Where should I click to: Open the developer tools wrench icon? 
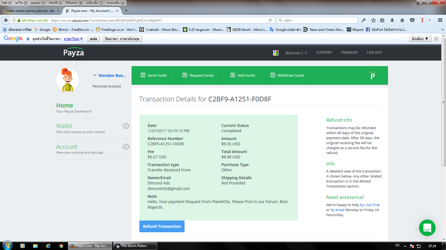tap(363, 20)
